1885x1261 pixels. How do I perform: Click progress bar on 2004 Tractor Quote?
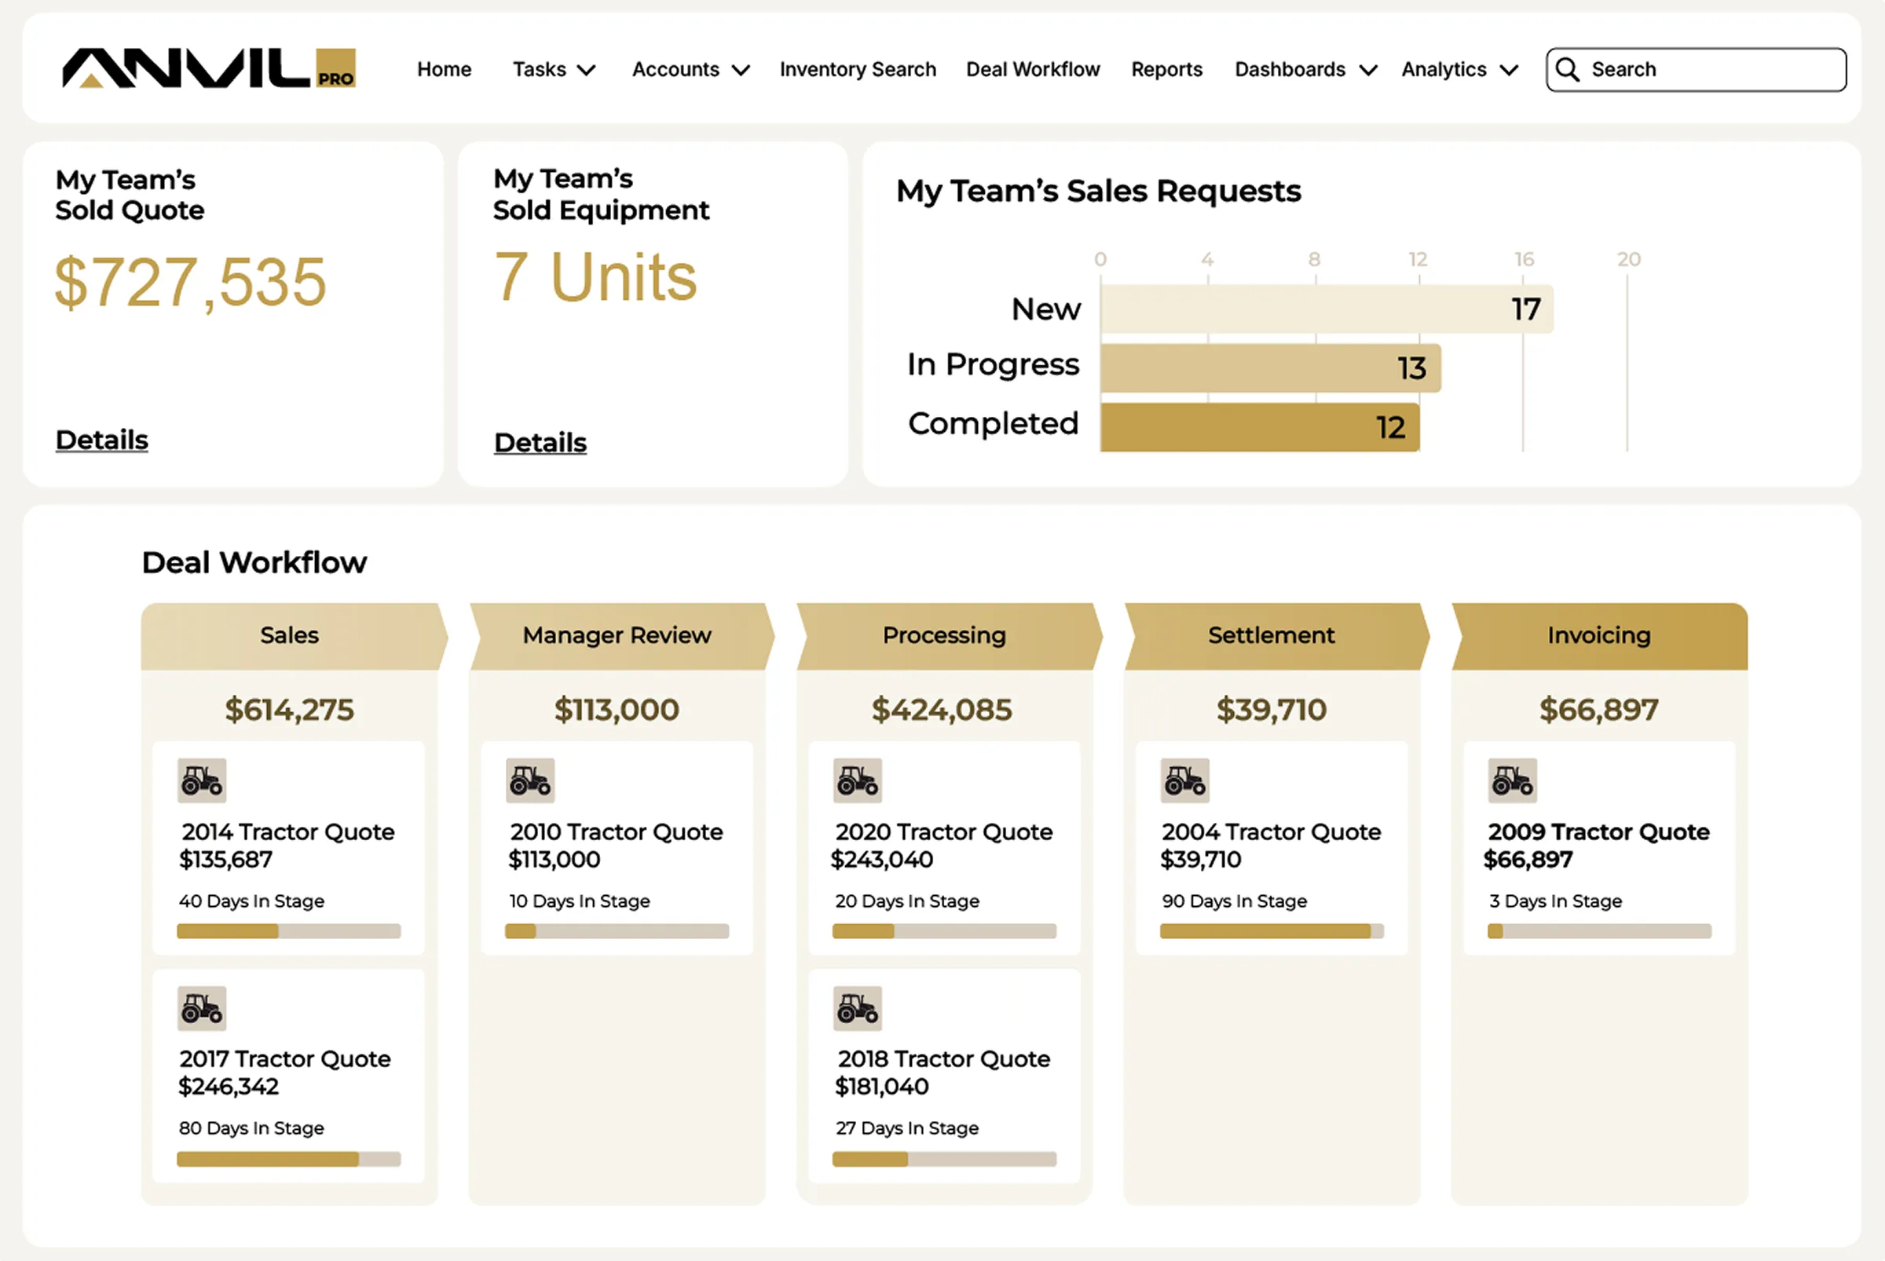pyautogui.click(x=1271, y=931)
